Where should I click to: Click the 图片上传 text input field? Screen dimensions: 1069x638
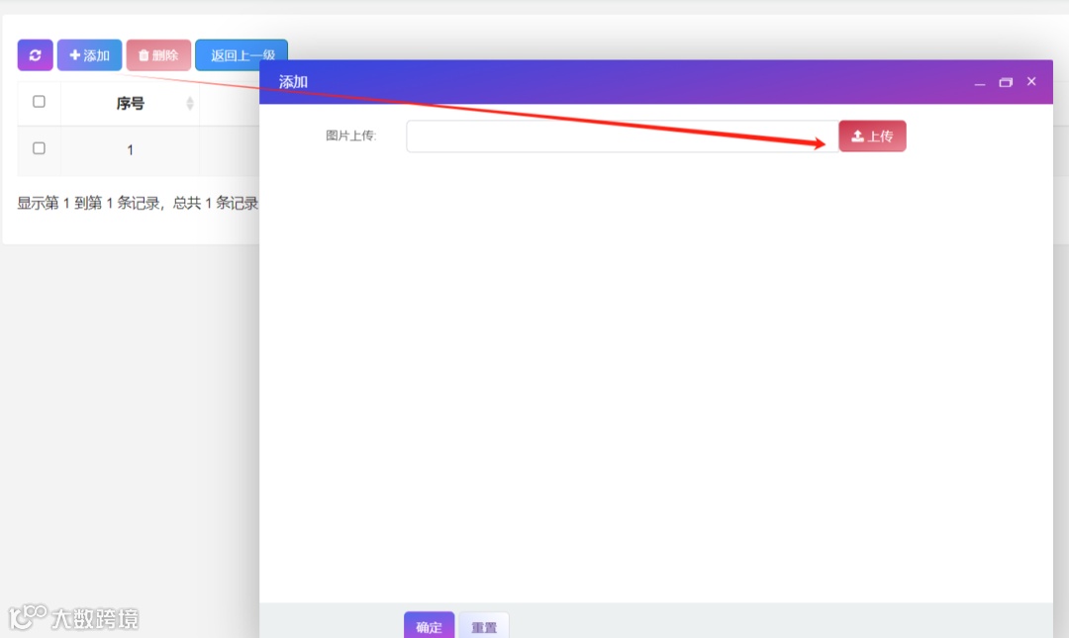[623, 136]
